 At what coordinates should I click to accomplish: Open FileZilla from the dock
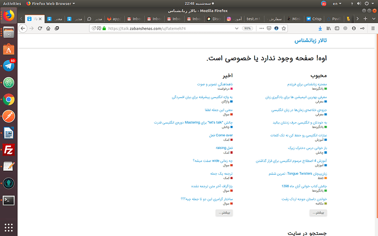point(9,149)
